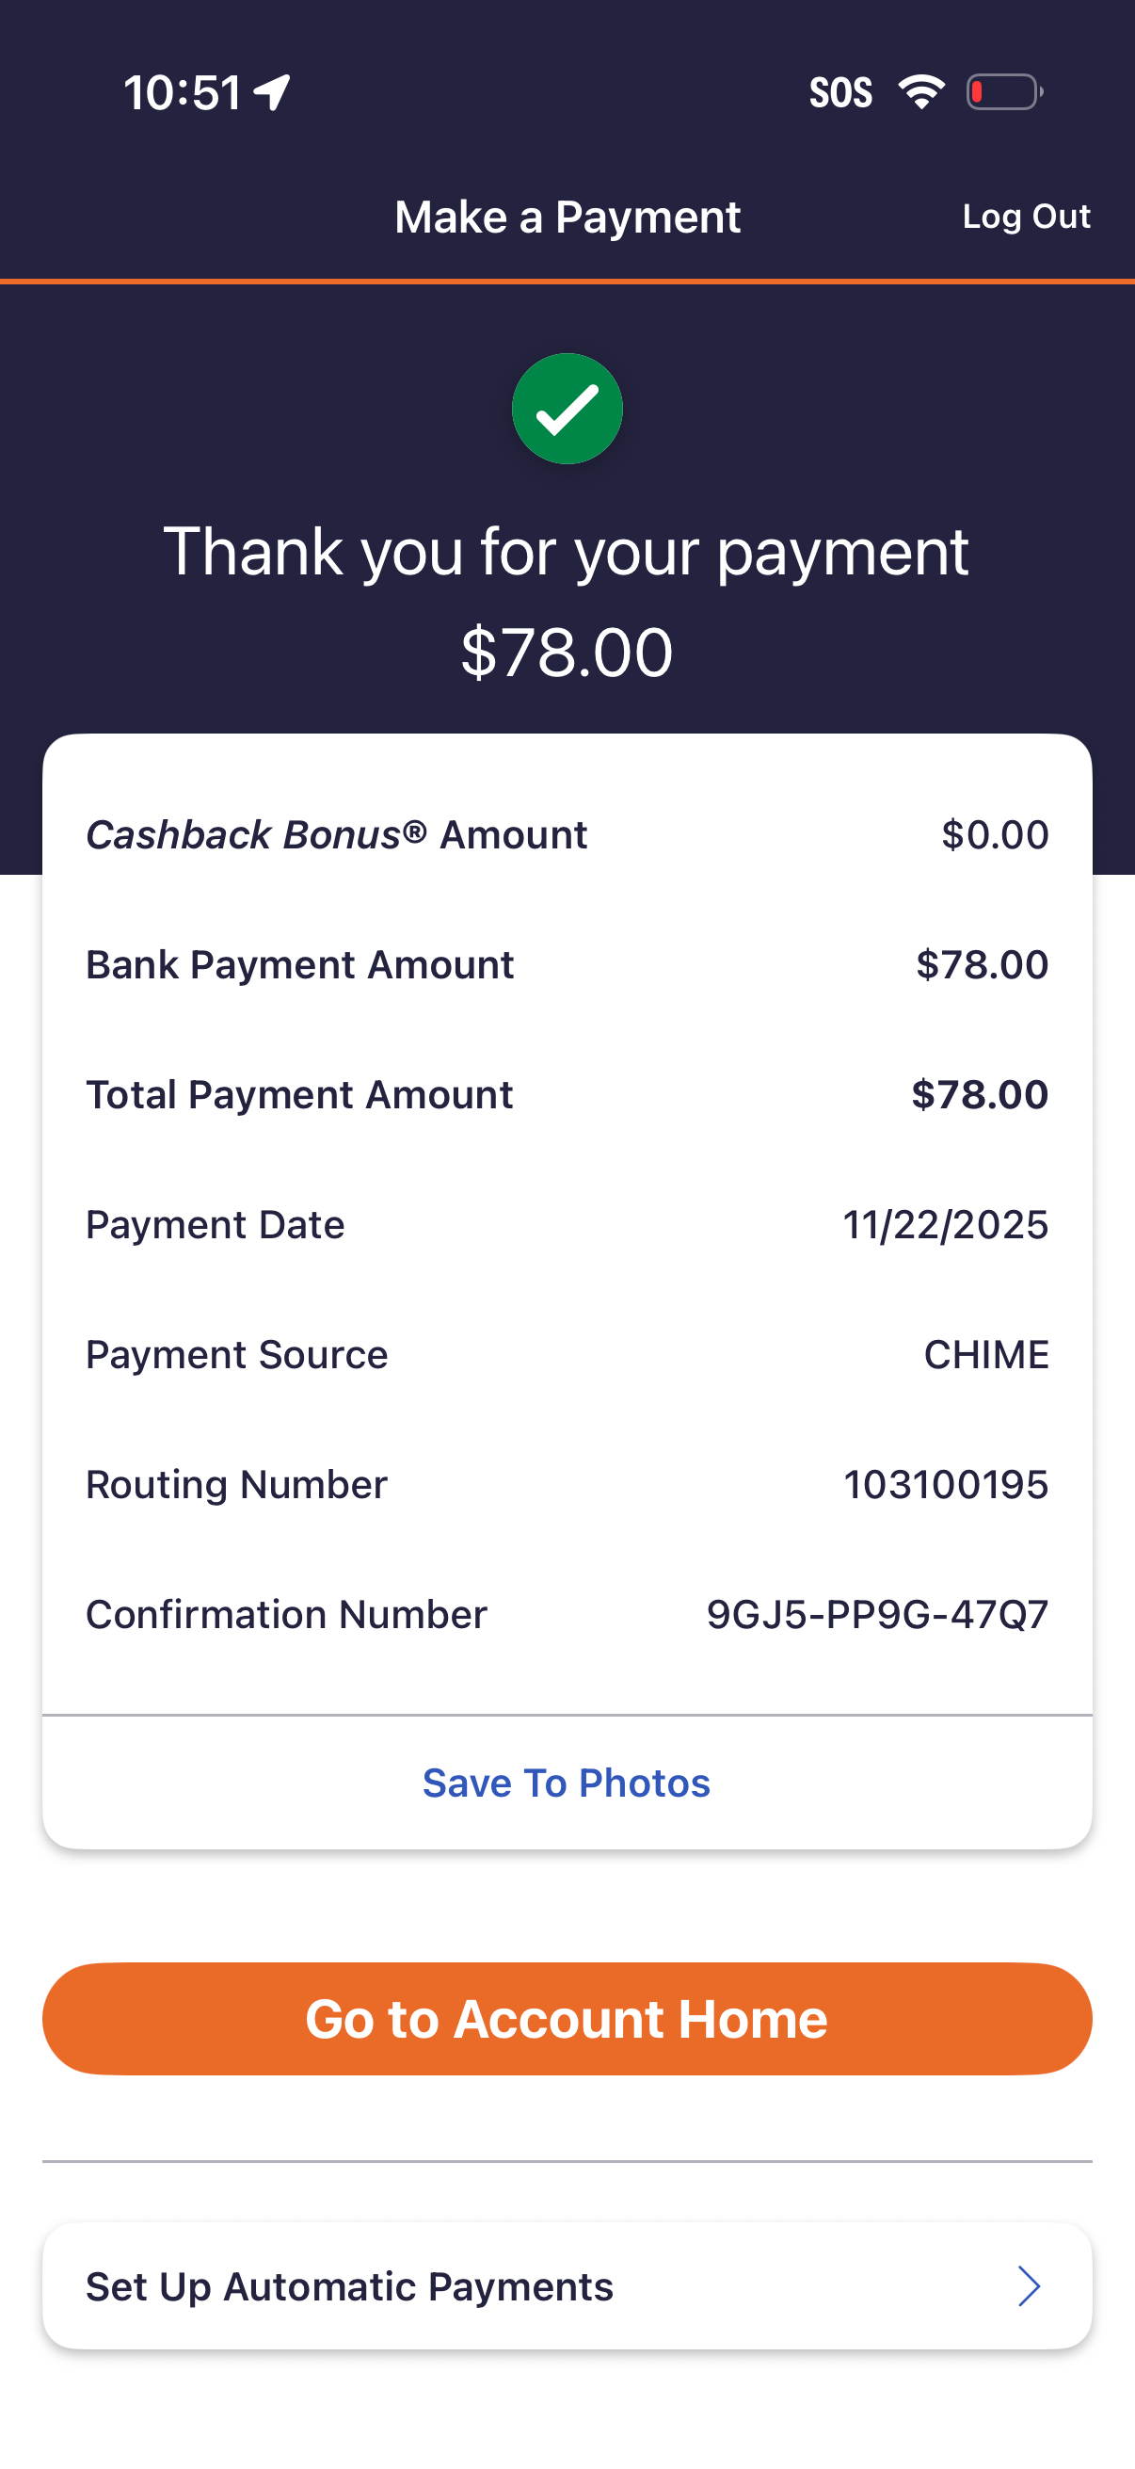Screen dimensions: 1135x2469
Task: Tap the SOS status indicator
Action: [x=840, y=93]
